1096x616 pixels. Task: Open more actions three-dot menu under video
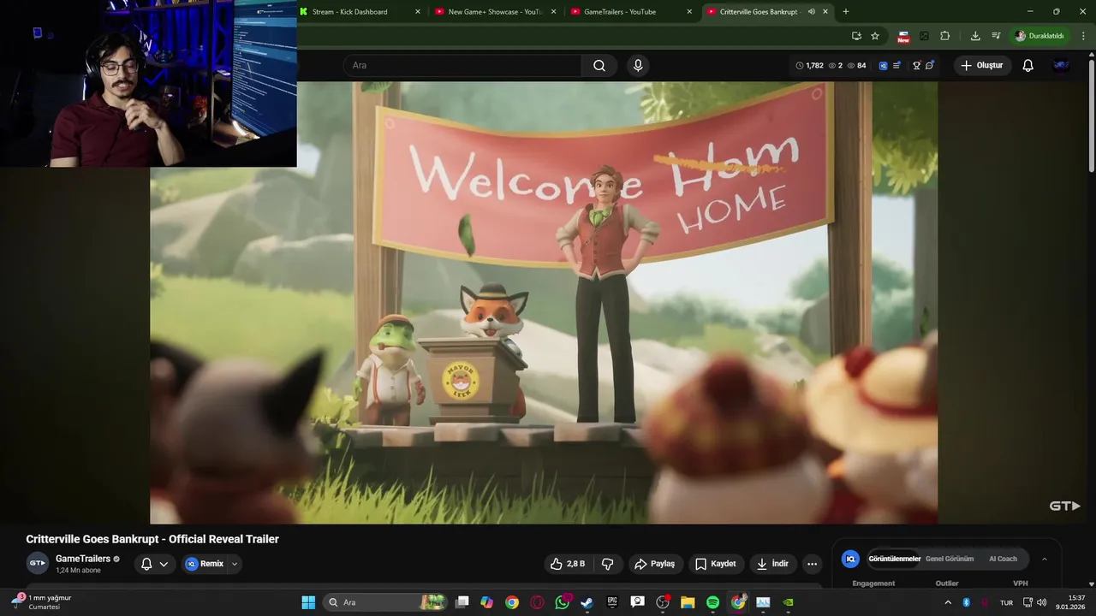pos(812,564)
